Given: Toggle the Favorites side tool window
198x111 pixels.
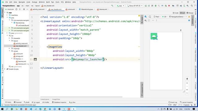Looking at the screenshot, I should point(2,81).
